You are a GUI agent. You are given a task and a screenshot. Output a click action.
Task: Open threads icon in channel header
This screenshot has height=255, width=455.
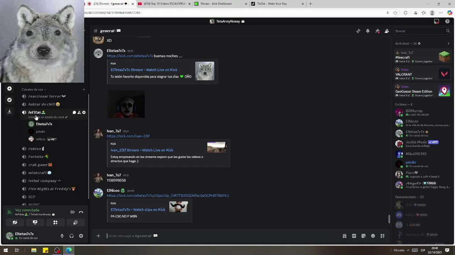point(358,31)
